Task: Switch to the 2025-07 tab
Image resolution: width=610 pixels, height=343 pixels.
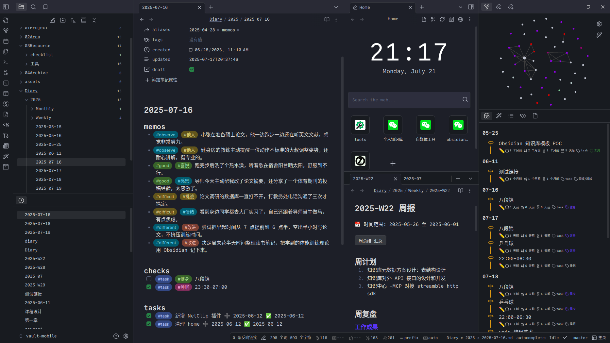Action: 413,179
